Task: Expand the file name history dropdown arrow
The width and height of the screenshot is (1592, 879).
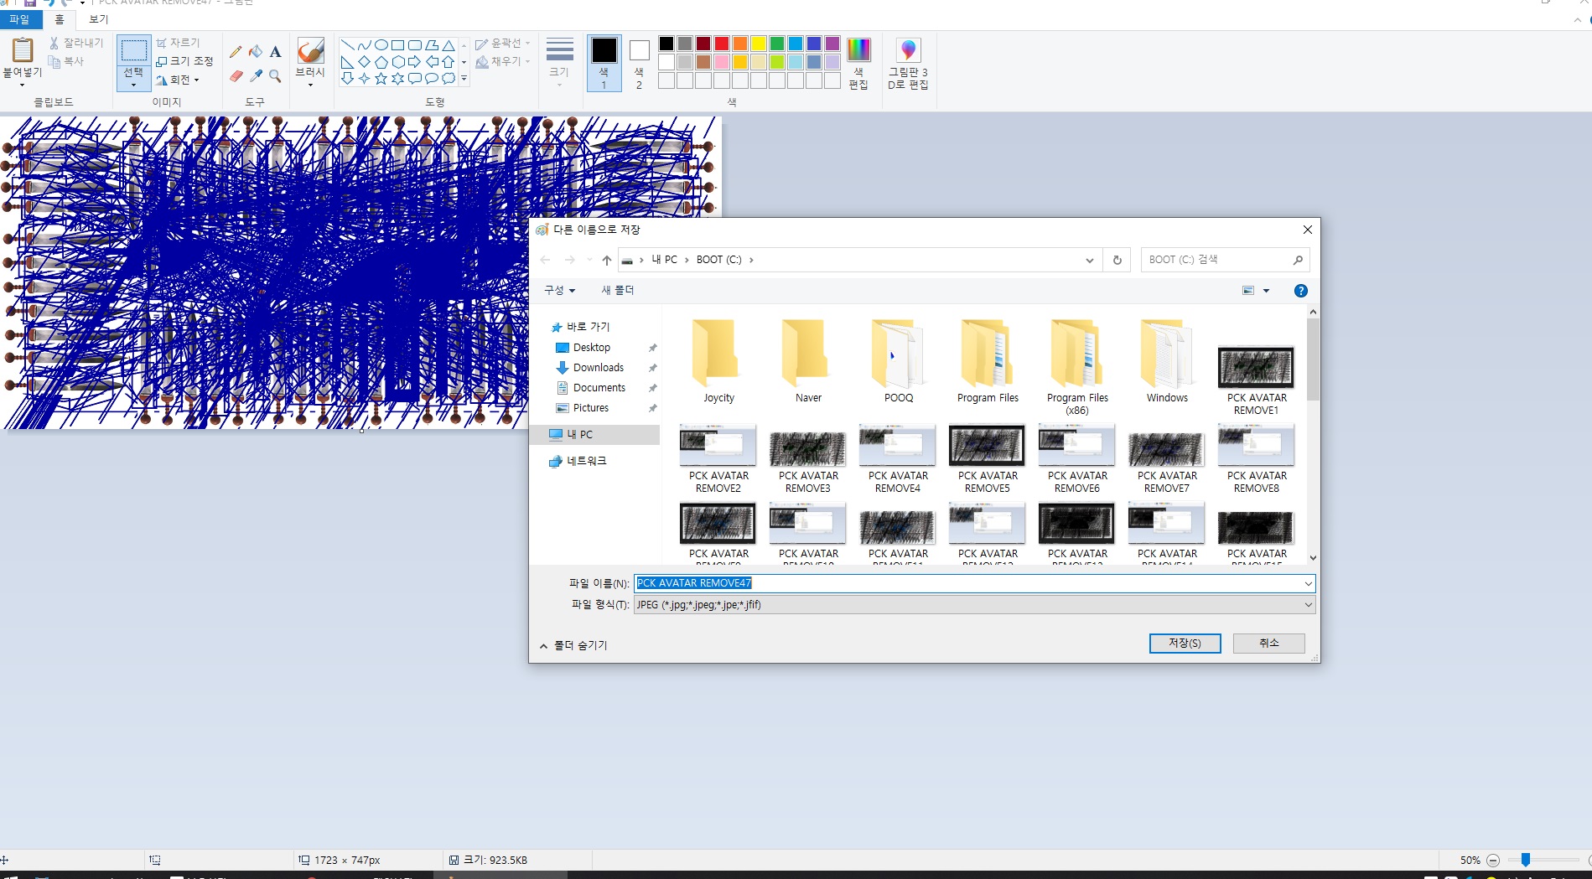Action: pyautogui.click(x=1308, y=583)
